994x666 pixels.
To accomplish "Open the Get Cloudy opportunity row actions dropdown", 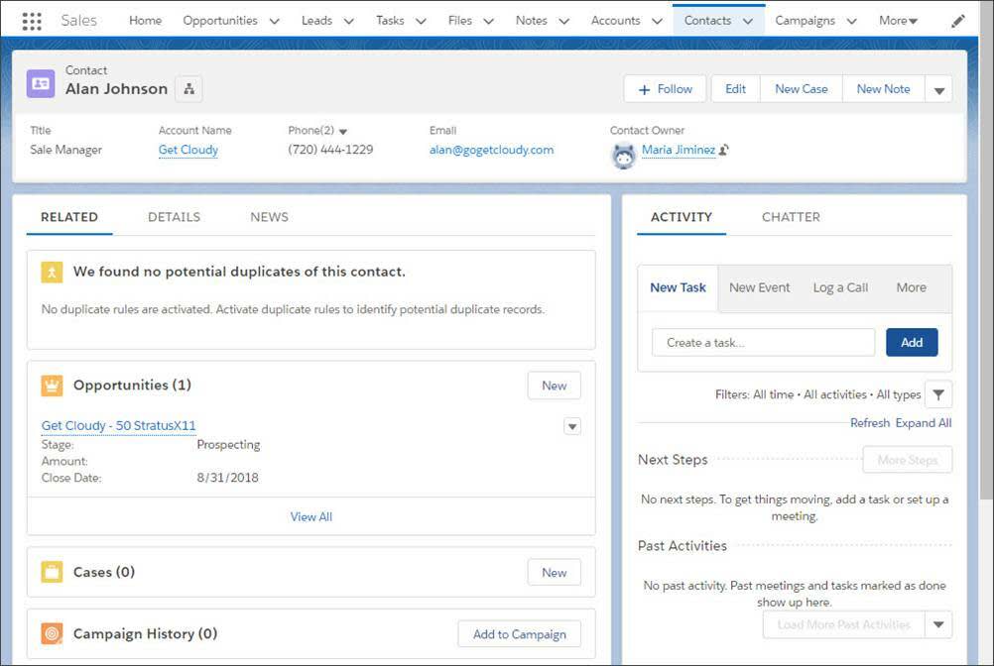I will [572, 426].
